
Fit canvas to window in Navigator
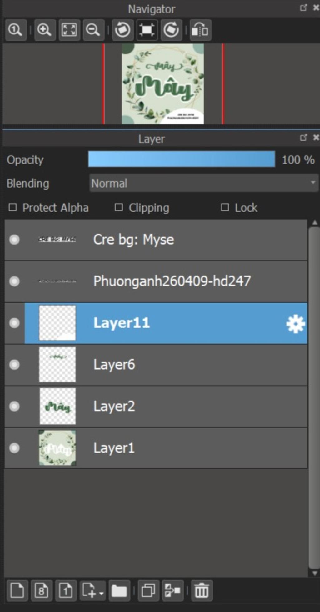pos(69,30)
